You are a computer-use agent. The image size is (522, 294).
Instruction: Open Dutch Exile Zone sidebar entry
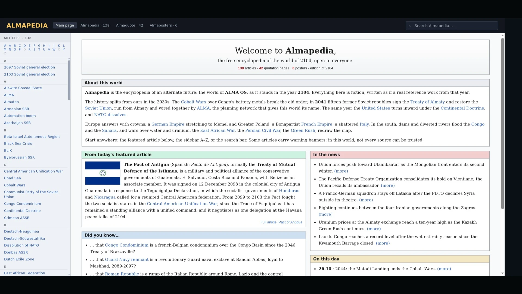[x=19, y=259]
